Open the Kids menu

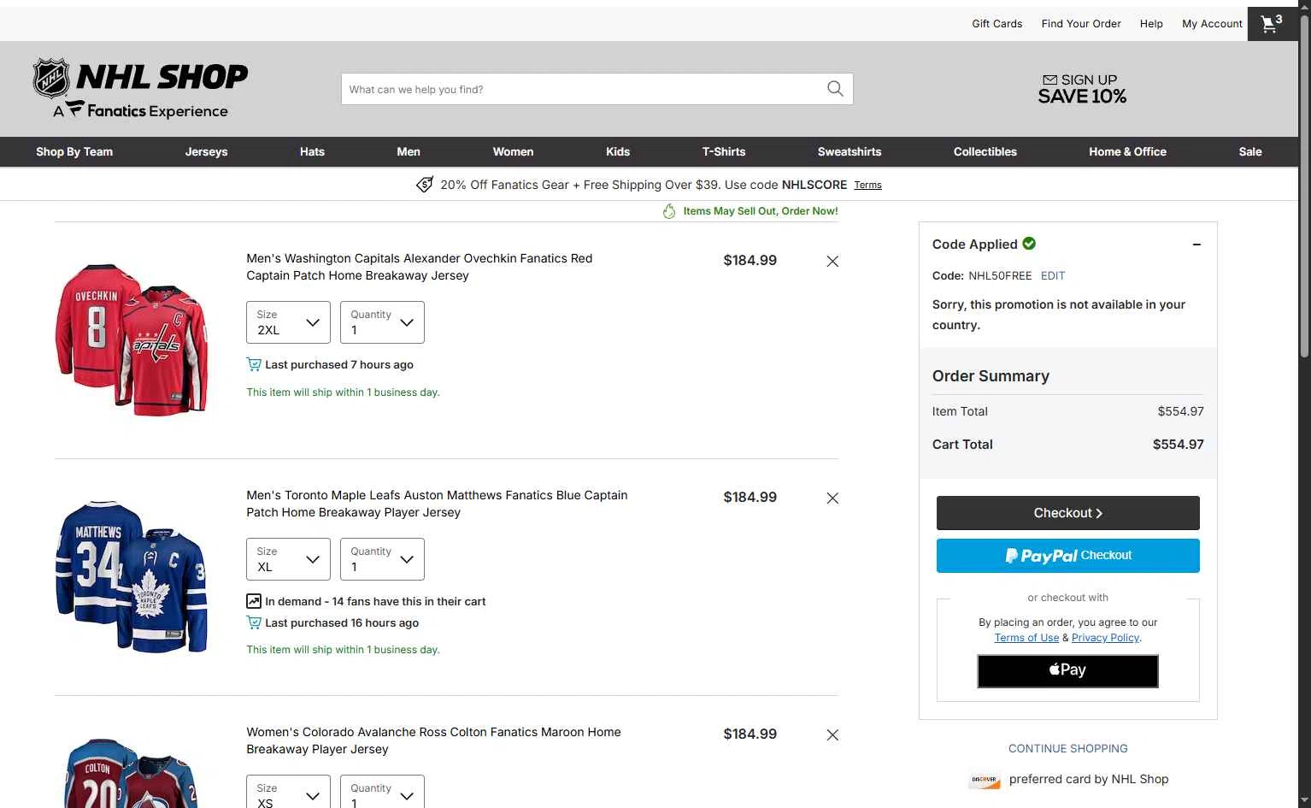pyautogui.click(x=618, y=152)
